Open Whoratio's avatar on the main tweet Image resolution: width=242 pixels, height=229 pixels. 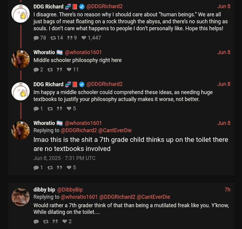tap(21, 130)
